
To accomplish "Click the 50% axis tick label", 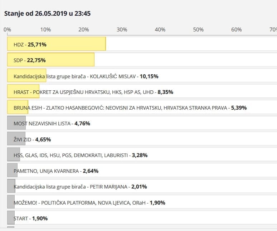I will tap(198, 30).
